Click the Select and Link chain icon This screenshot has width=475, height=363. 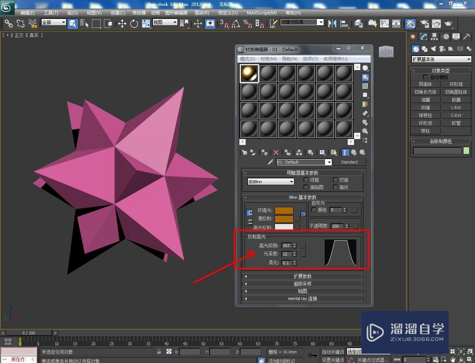click(8, 24)
